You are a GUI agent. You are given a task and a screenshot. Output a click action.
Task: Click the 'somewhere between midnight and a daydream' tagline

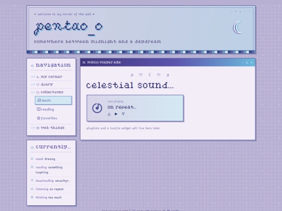97,42
